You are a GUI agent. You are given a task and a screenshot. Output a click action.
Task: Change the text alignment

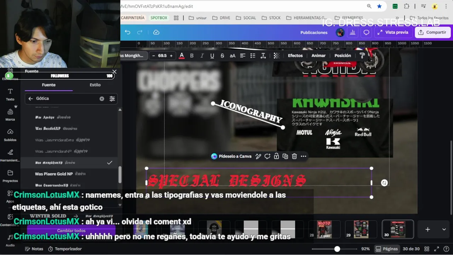[x=243, y=56]
